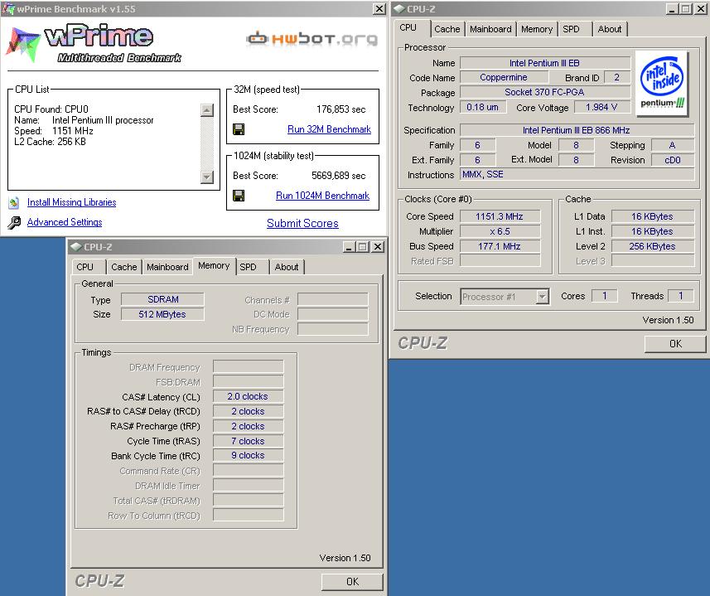Screen dimensions: 710x596
Task: Click the Multiplier x 6.5 field
Action: [x=500, y=231]
